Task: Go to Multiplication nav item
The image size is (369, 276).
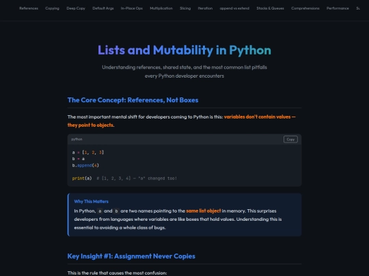Action: (161, 8)
